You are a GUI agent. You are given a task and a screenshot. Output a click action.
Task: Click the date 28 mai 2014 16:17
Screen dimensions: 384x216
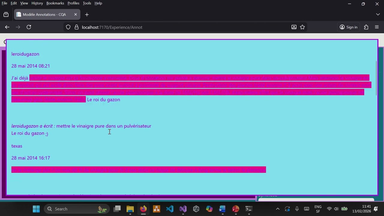click(x=31, y=158)
